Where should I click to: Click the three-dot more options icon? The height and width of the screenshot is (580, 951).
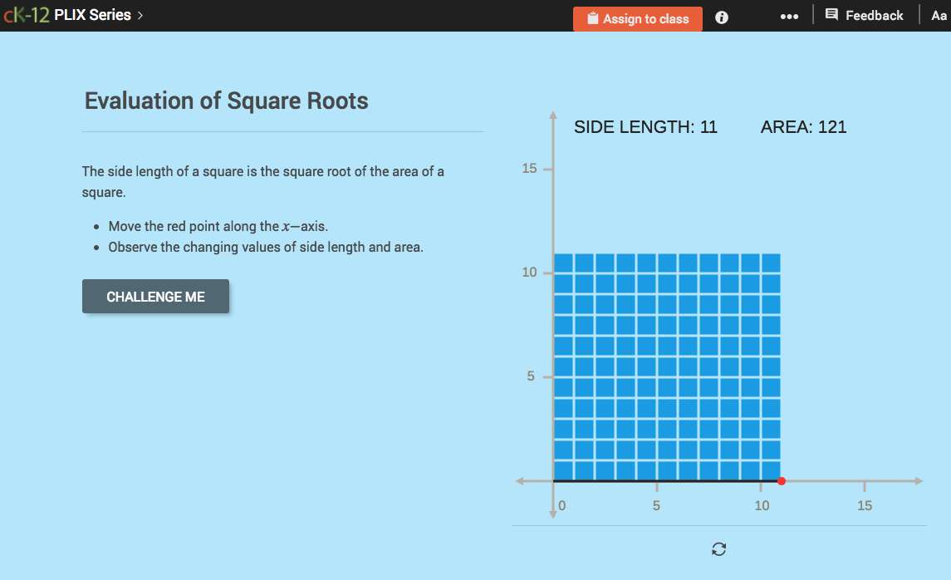(788, 15)
